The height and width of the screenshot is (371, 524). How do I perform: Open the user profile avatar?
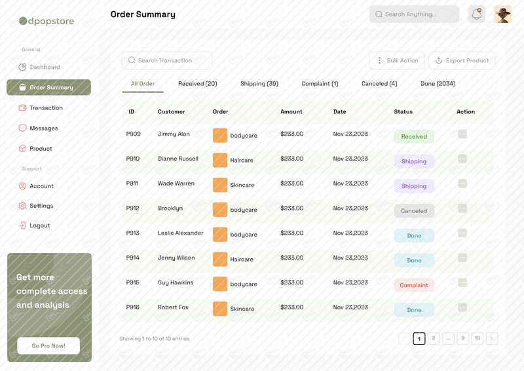coord(502,14)
